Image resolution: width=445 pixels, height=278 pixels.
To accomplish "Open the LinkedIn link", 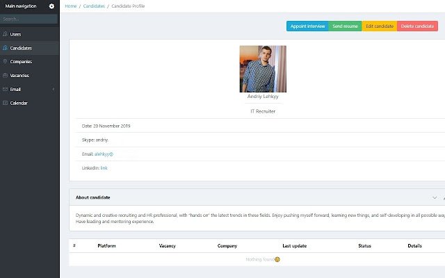I will tap(104, 168).
